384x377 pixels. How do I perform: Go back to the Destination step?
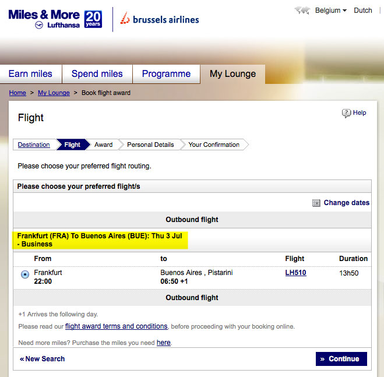(x=34, y=145)
